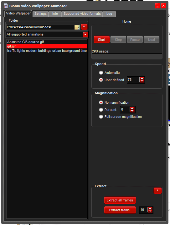Select Animated GIF-source.gif in file list
Image resolution: width=170 pixels, height=225 pixels.
[x=47, y=42]
